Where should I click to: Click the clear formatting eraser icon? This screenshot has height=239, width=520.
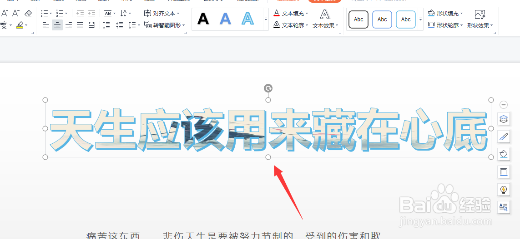[28, 13]
